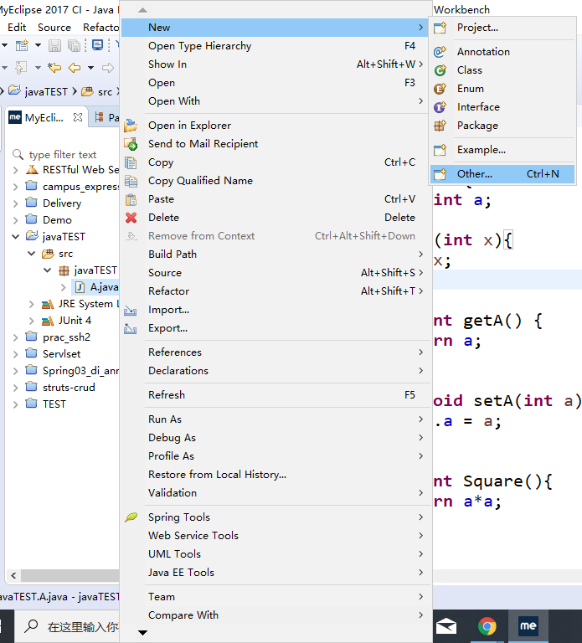This screenshot has width=582, height=643.
Task: Choose Refresh from the context menu
Action: point(275,395)
